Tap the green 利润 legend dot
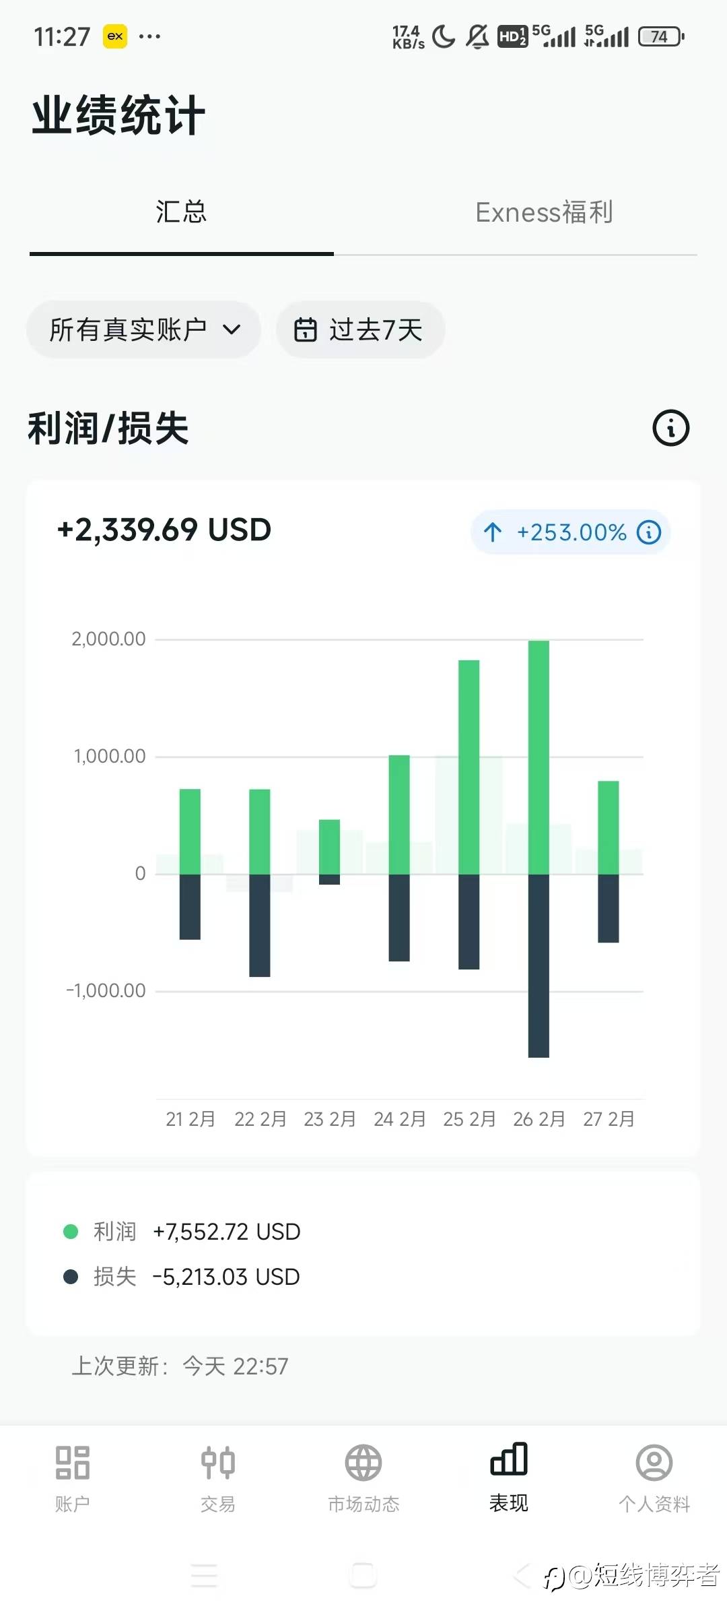727x1617 pixels. 71,1232
